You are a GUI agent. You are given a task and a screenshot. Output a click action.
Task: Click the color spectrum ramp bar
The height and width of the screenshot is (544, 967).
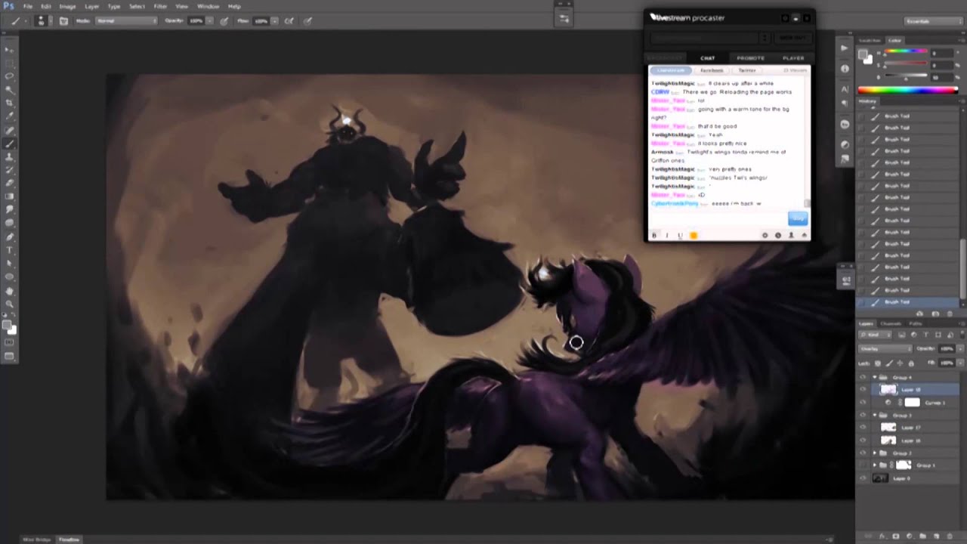907,90
